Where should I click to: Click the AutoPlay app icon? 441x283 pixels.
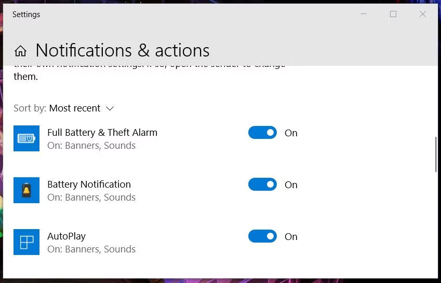pyautogui.click(x=26, y=242)
